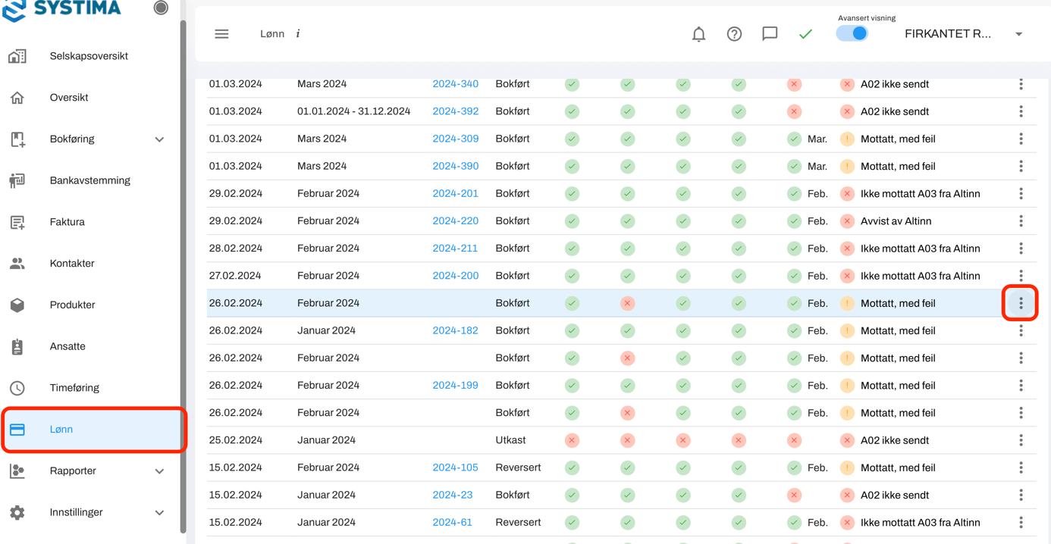Click 'Avvist av Altinn' status text

pos(896,221)
